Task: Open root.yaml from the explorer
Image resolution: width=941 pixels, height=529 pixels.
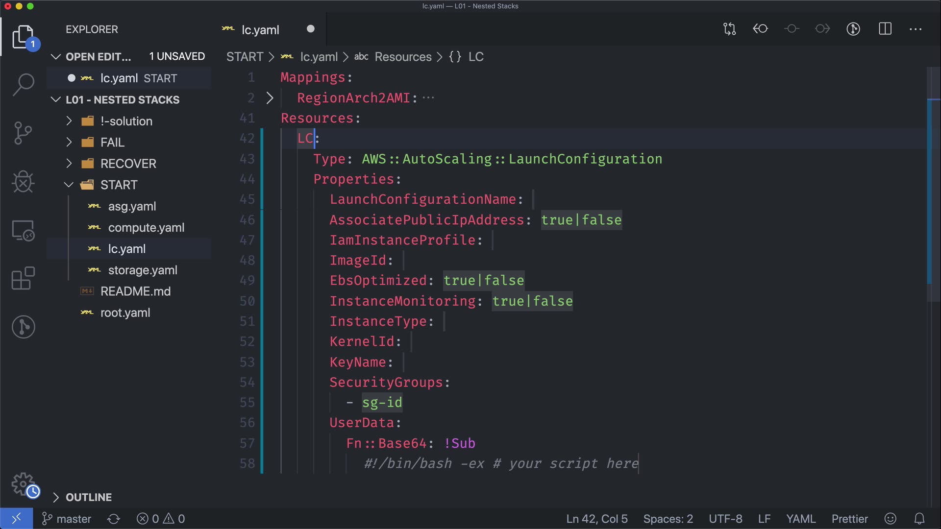Action: [x=125, y=313]
